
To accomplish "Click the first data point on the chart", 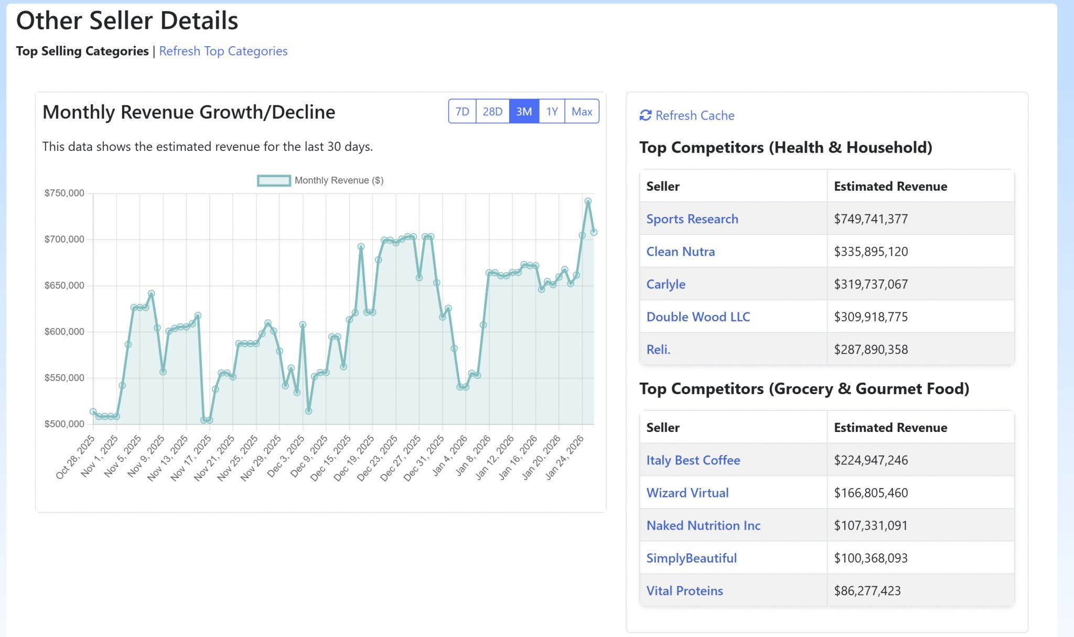I will click(x=93, y=412).
